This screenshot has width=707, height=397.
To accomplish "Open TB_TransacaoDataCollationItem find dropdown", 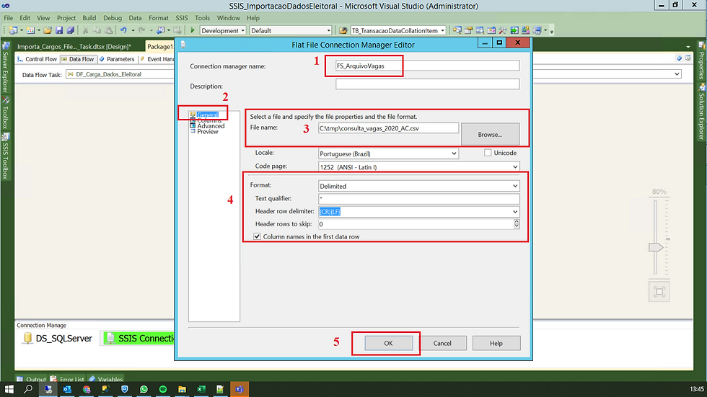I will pos(443,30).
